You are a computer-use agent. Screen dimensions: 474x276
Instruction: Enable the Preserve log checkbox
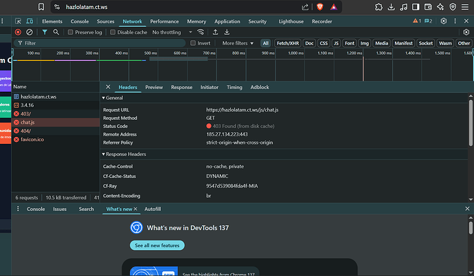(71, 32)
